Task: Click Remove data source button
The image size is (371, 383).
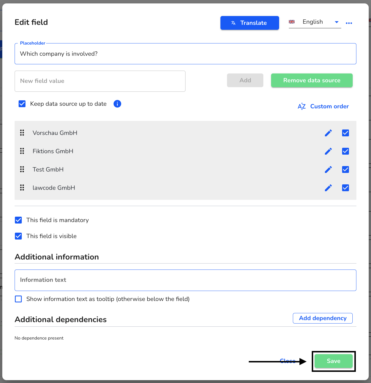Action: pyautogui.click(x=312, y=80)
